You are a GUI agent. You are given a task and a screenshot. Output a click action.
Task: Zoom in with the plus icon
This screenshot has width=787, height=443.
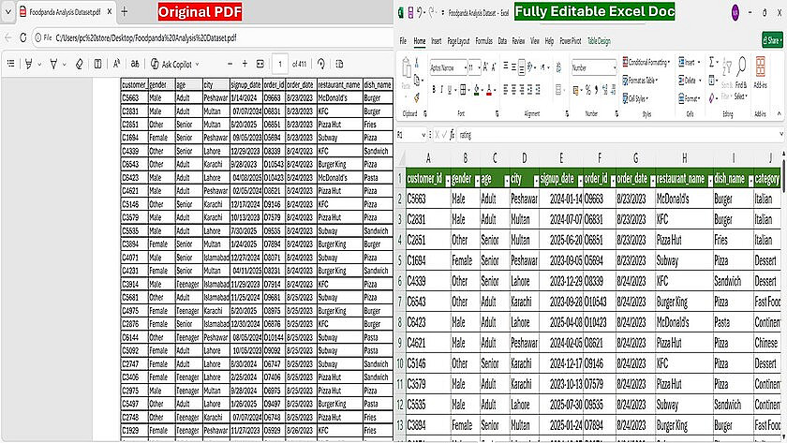[245, 64]
